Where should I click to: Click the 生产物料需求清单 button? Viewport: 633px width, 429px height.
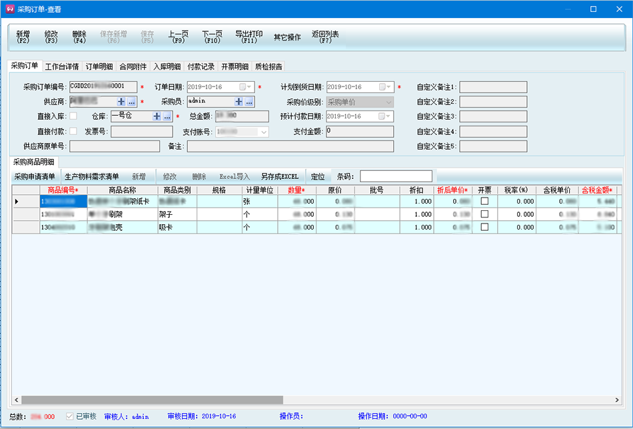92,176
